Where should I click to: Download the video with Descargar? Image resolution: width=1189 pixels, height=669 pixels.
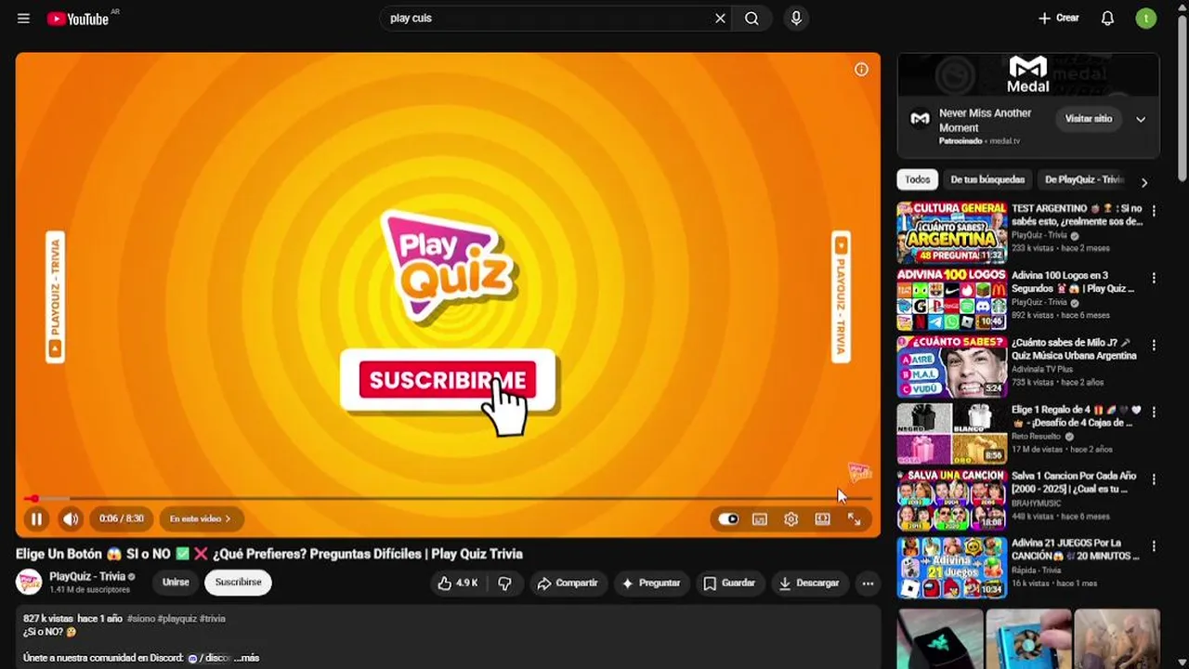click(808, 583)
